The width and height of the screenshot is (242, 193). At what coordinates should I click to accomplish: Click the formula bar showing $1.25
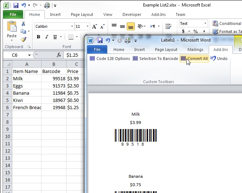(x=74, y=55)
